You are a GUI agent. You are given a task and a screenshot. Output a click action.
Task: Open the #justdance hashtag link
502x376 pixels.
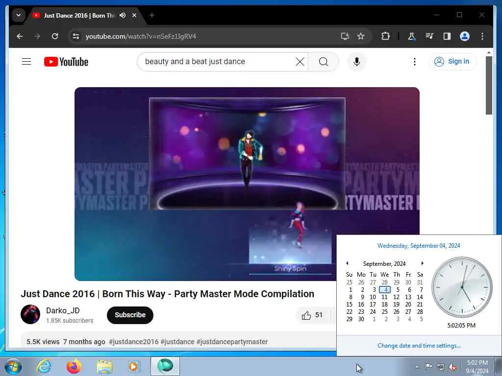pos(177,342)
